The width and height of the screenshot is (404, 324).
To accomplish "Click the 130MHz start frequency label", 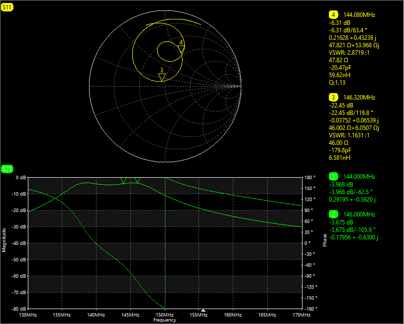I will pos(28,315).
